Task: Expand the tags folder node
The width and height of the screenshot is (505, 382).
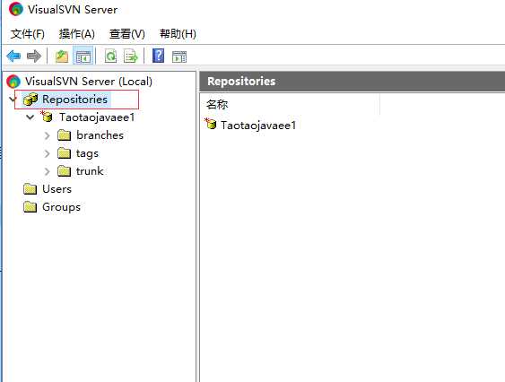Action: click(47, 153)
